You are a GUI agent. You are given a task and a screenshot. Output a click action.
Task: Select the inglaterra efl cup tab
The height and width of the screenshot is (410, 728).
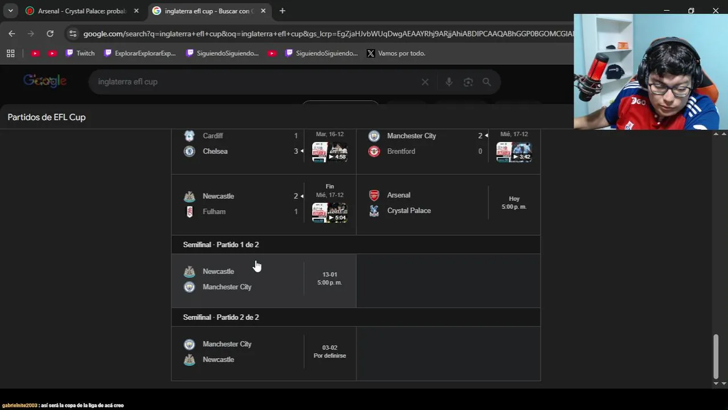coord(208,11)
